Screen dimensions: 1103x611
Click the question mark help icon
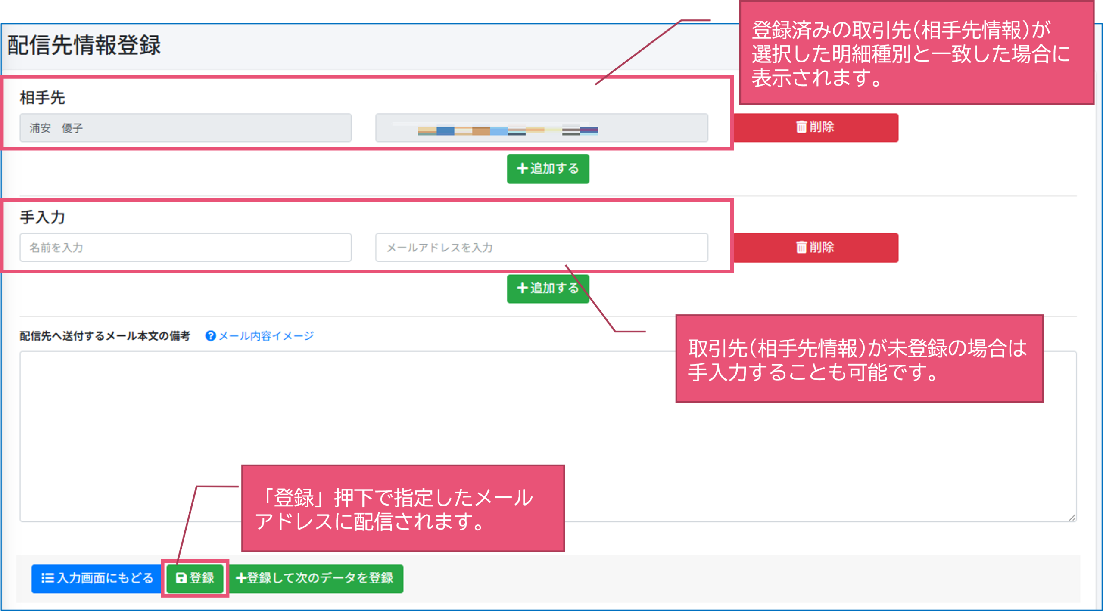pyautogui.click(x=210, y=336)
